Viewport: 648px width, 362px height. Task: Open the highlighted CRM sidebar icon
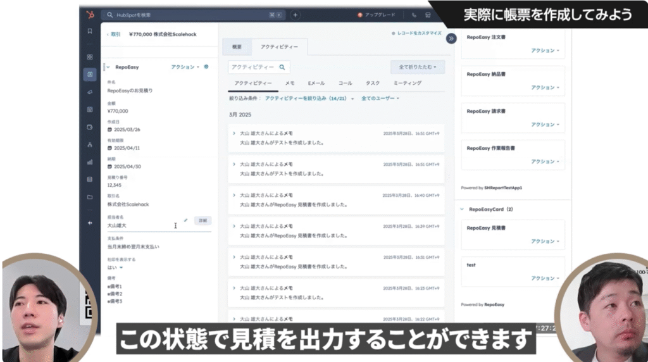90,75
